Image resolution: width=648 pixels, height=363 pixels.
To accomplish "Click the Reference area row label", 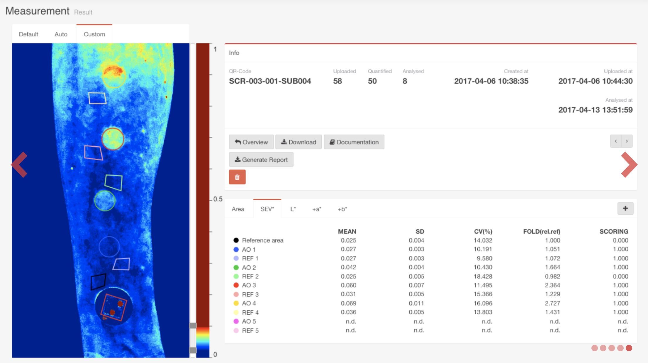I will tap(263, 240).
